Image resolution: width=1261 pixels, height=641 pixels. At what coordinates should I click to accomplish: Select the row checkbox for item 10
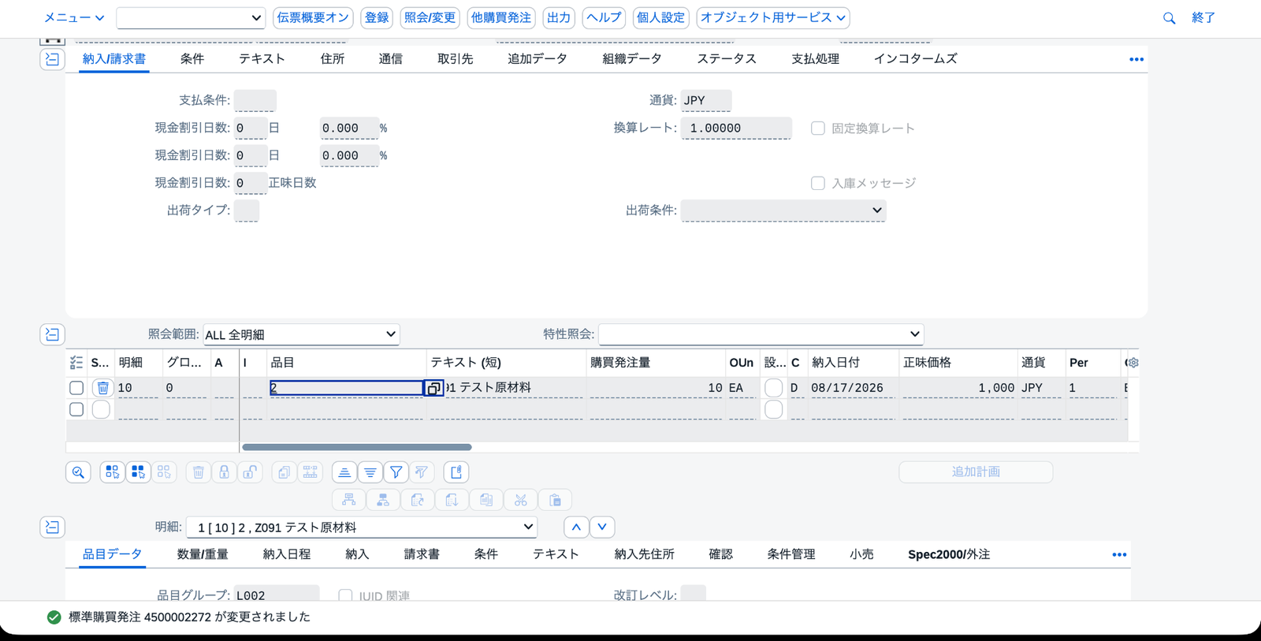point(76,388)
